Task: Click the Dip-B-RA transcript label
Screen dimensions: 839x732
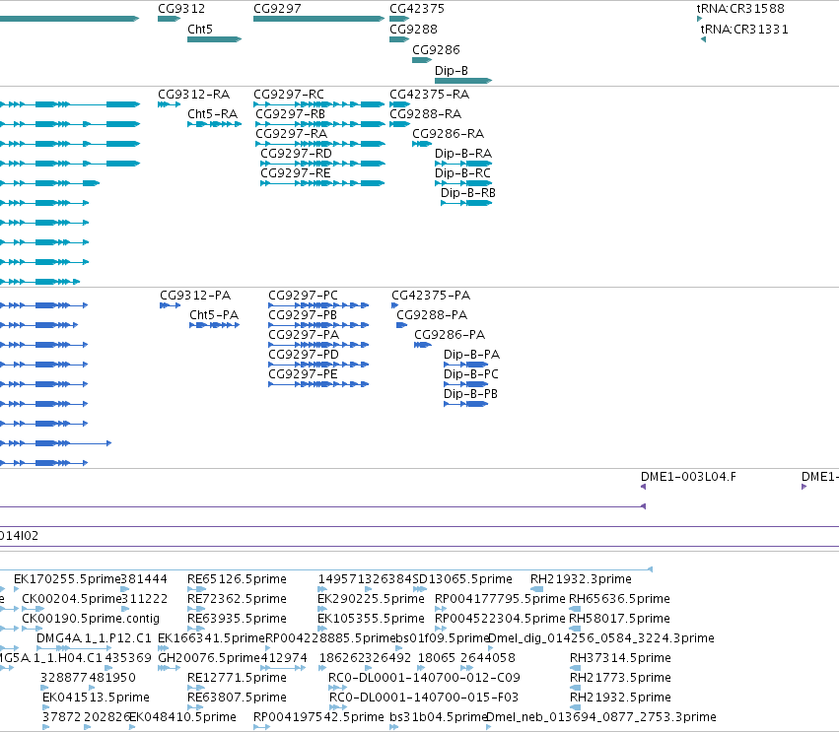Action: (x=463, y=154)
